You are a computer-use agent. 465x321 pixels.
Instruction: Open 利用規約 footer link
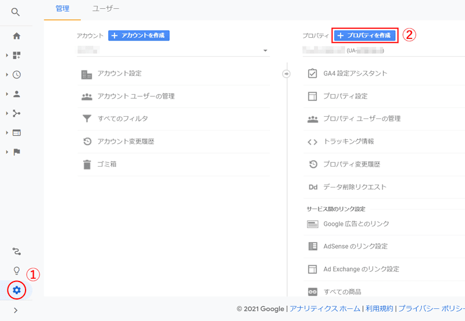(380, 309)
